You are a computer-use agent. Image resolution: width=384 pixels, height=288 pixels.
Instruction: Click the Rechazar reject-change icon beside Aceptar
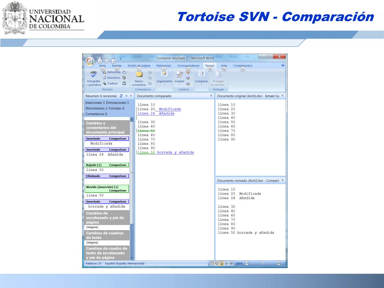point(188,72)
